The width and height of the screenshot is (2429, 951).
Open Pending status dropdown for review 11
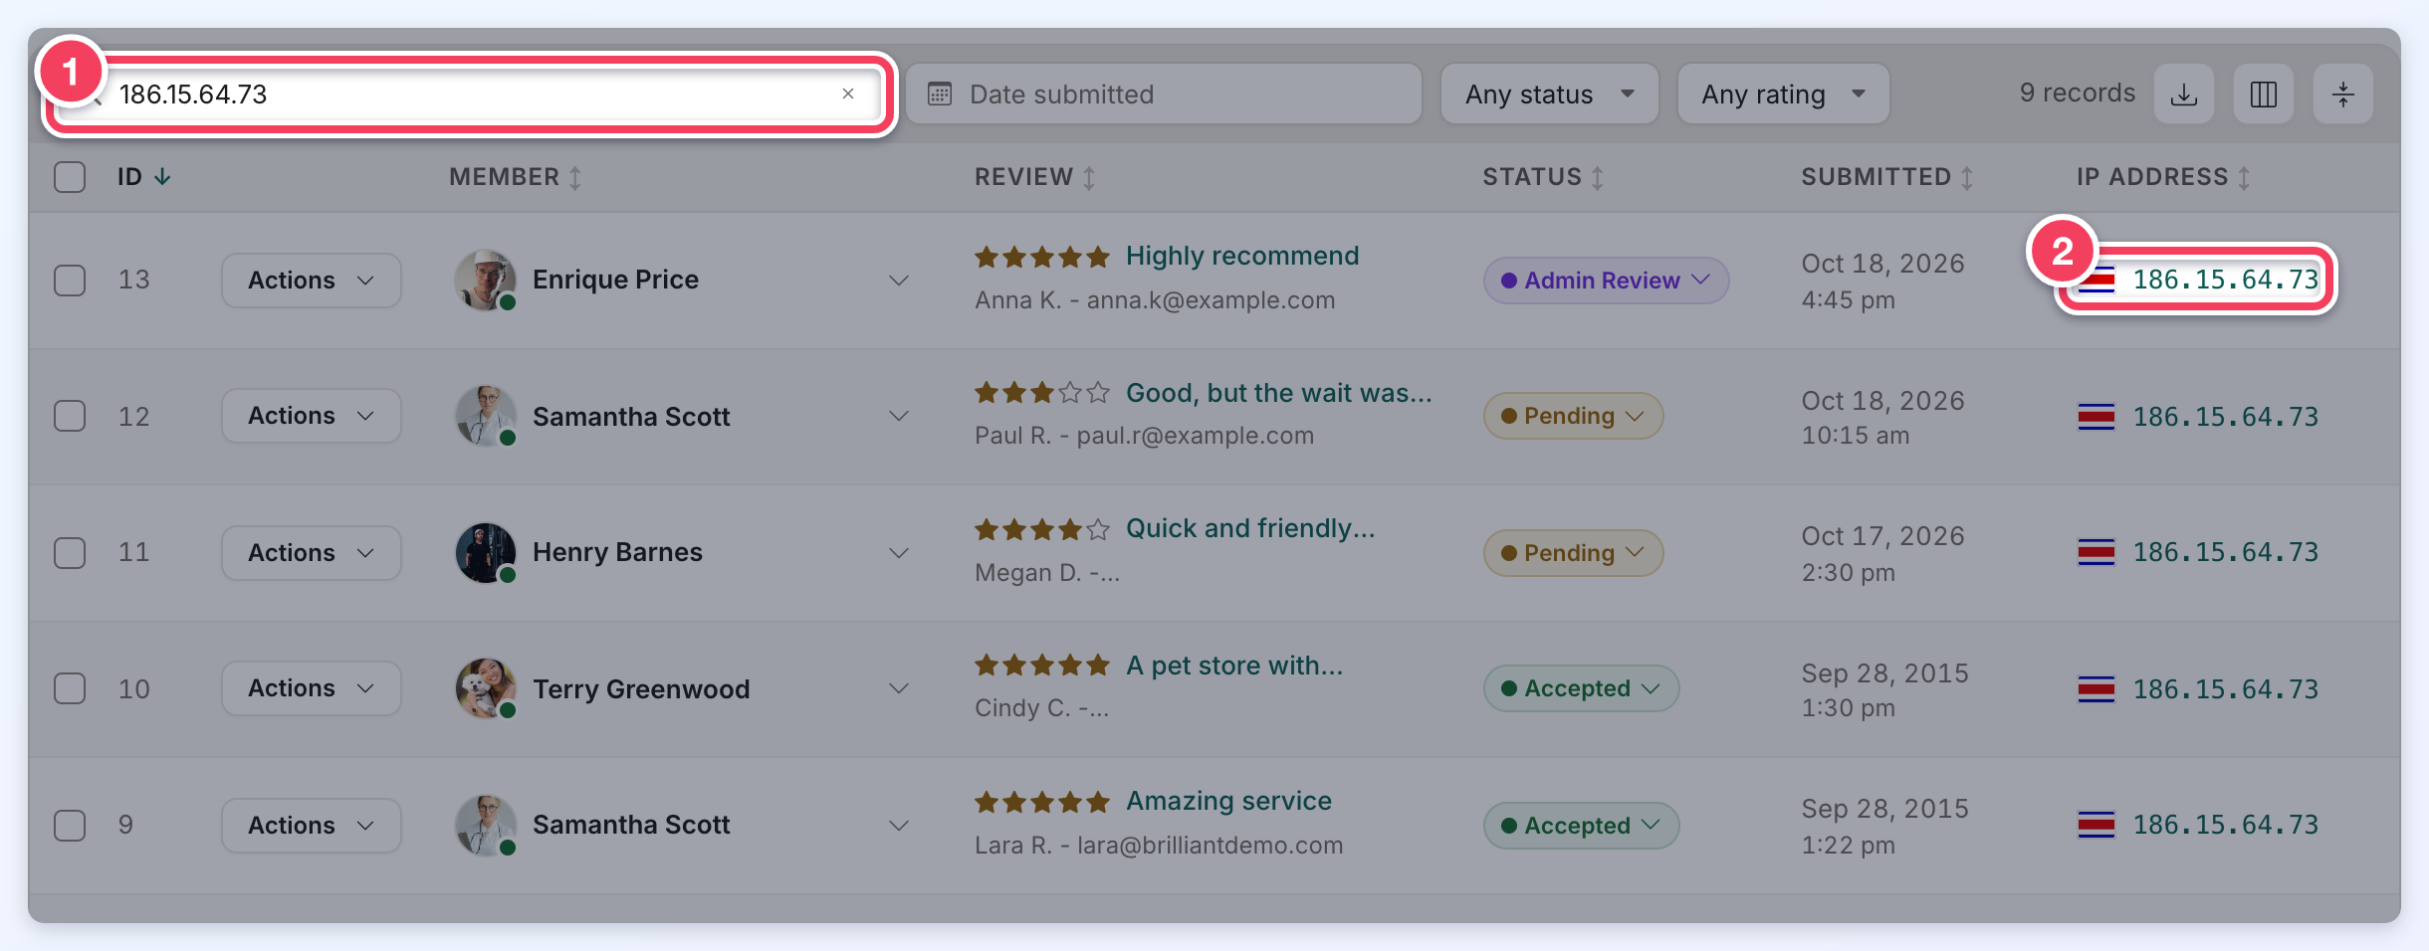1573,553
